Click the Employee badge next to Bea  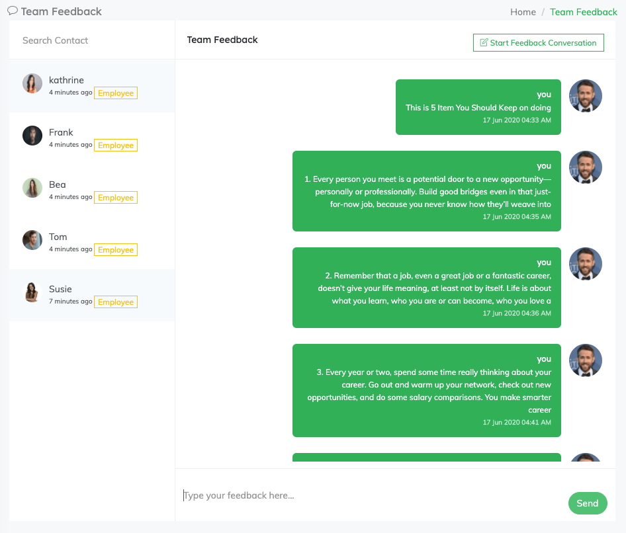tap(116, 198)
